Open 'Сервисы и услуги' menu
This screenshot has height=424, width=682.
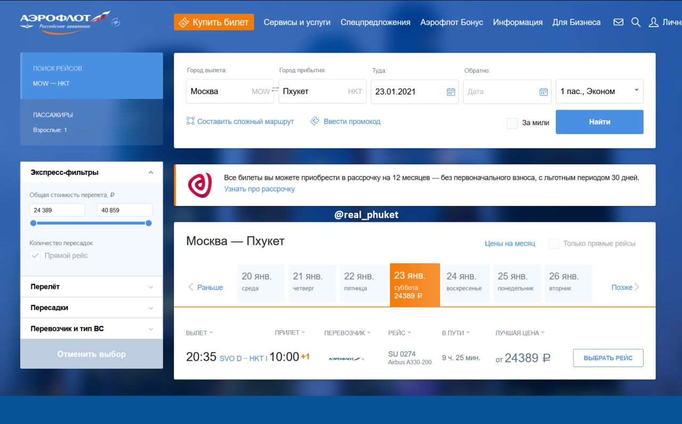click(297, 22)
